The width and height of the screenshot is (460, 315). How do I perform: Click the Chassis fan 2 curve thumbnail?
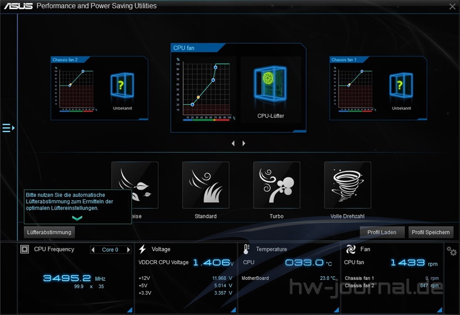[x=76, y=89]
